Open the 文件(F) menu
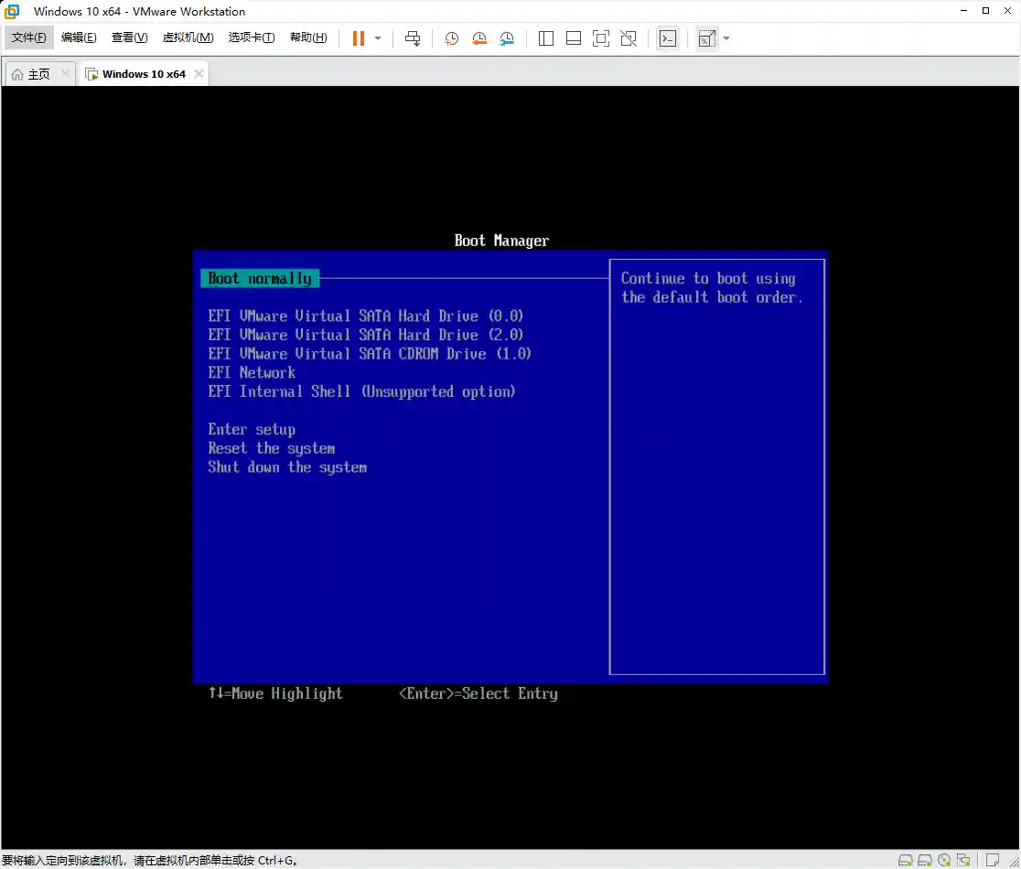1021x869 pixels. [x=27, y=38]
